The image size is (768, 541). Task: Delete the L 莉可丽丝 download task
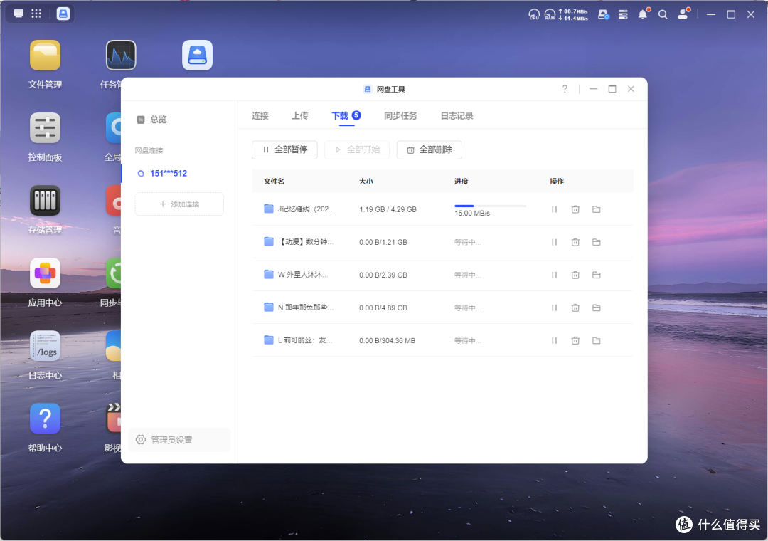click(x=575, y=340)
